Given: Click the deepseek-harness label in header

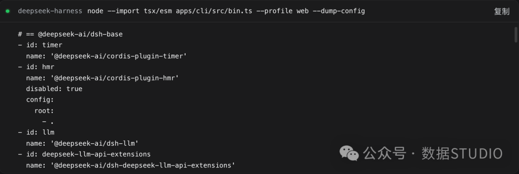Looking at the screenshot, I should (x=50, y=11).
